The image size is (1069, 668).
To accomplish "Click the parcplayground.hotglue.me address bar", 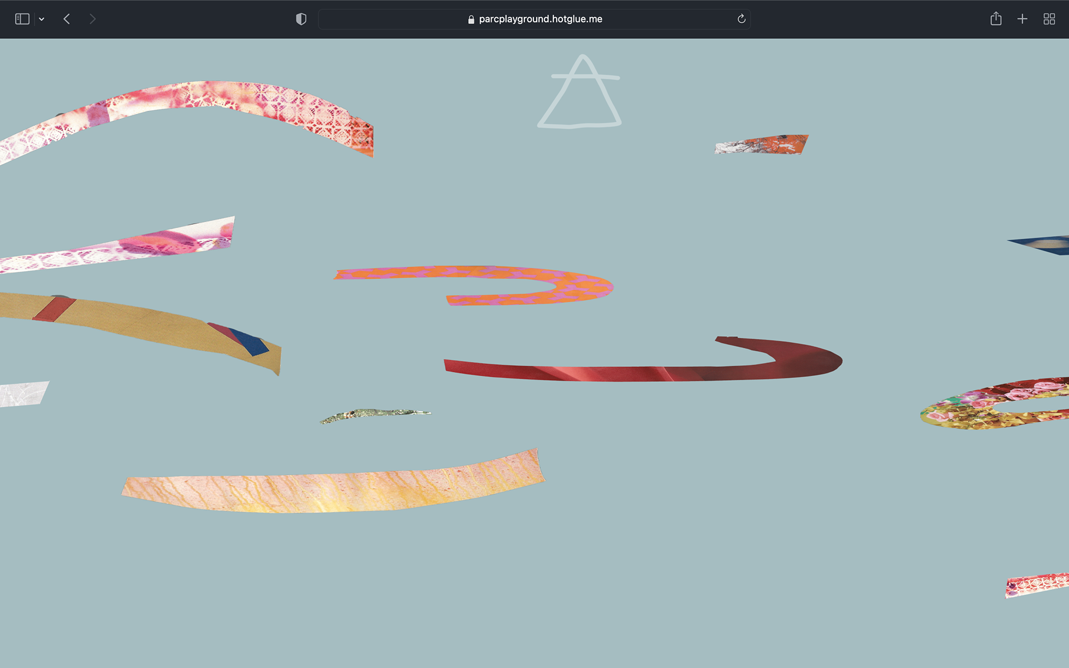I will pos(540,19).
